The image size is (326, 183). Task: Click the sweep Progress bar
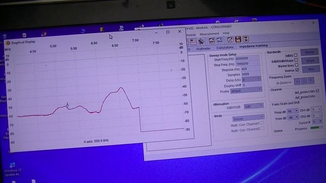pyautogui.click(x=317, y=128)
